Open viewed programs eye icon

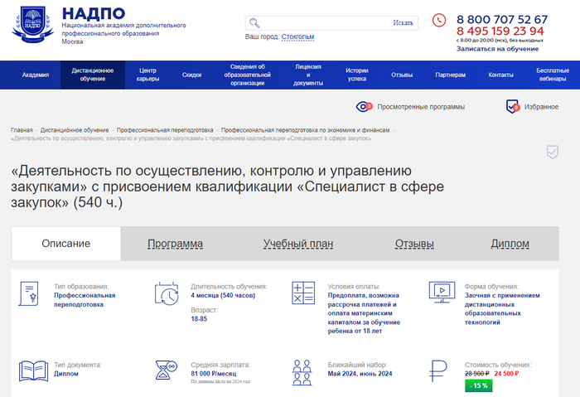[x=364, y=107]
